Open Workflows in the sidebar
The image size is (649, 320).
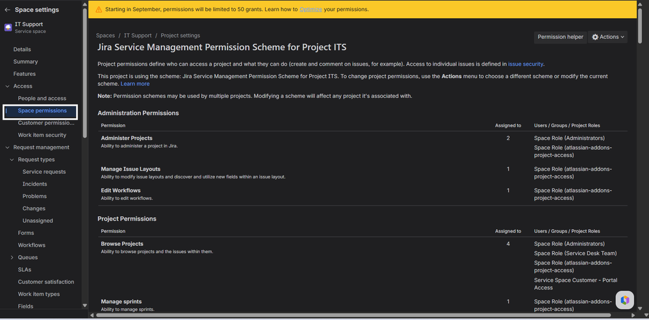(x=31, y=245)
